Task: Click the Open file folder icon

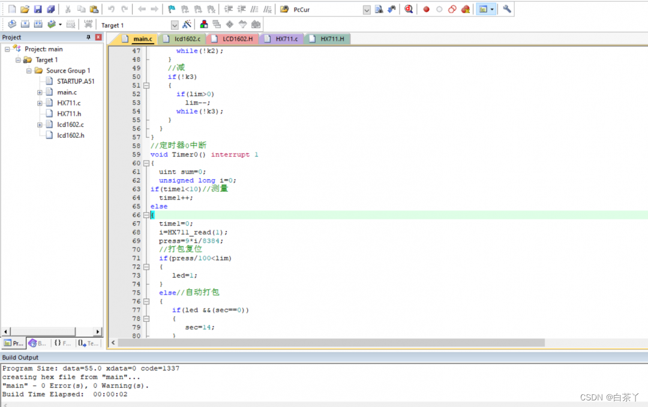Action: [25, 10]
